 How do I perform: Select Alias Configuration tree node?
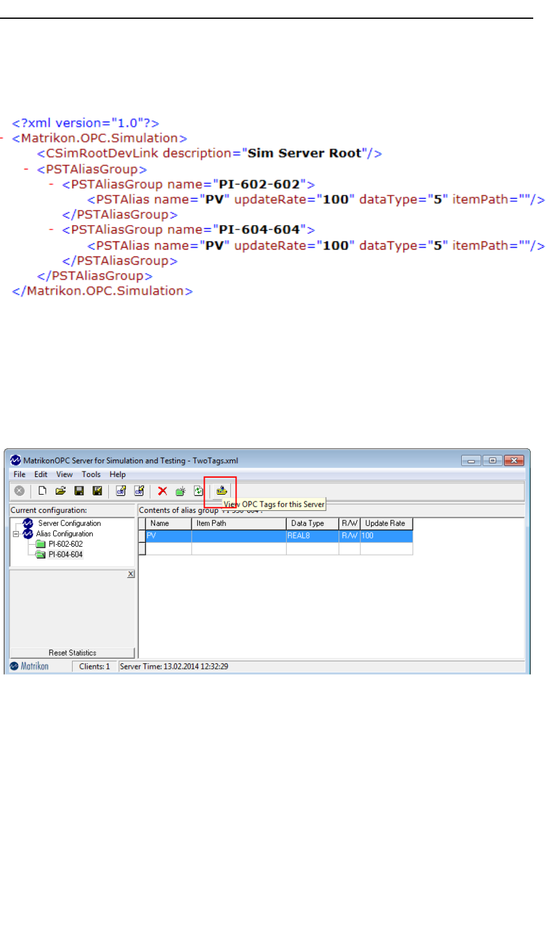[64, 534]
